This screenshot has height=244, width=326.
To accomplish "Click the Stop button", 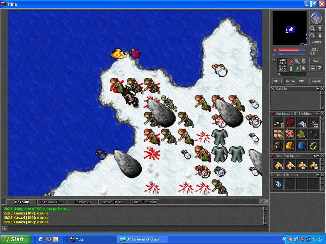I will click(316, 61).
